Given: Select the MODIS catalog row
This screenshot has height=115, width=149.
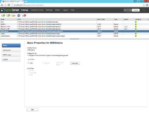Looking at the screenshot, I should coord(74,24).
